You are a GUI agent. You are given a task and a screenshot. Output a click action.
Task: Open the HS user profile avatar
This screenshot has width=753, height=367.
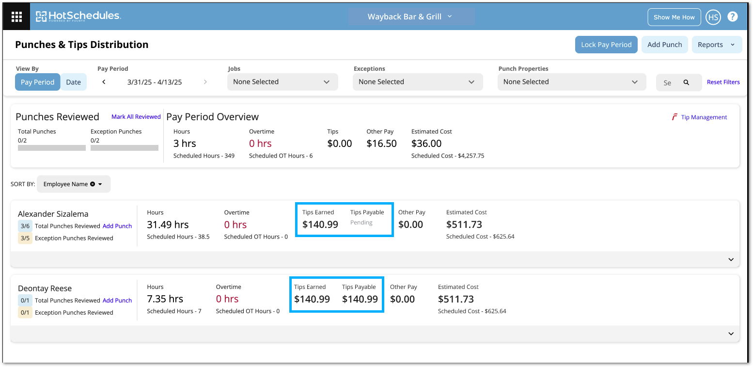coord(713,17)
